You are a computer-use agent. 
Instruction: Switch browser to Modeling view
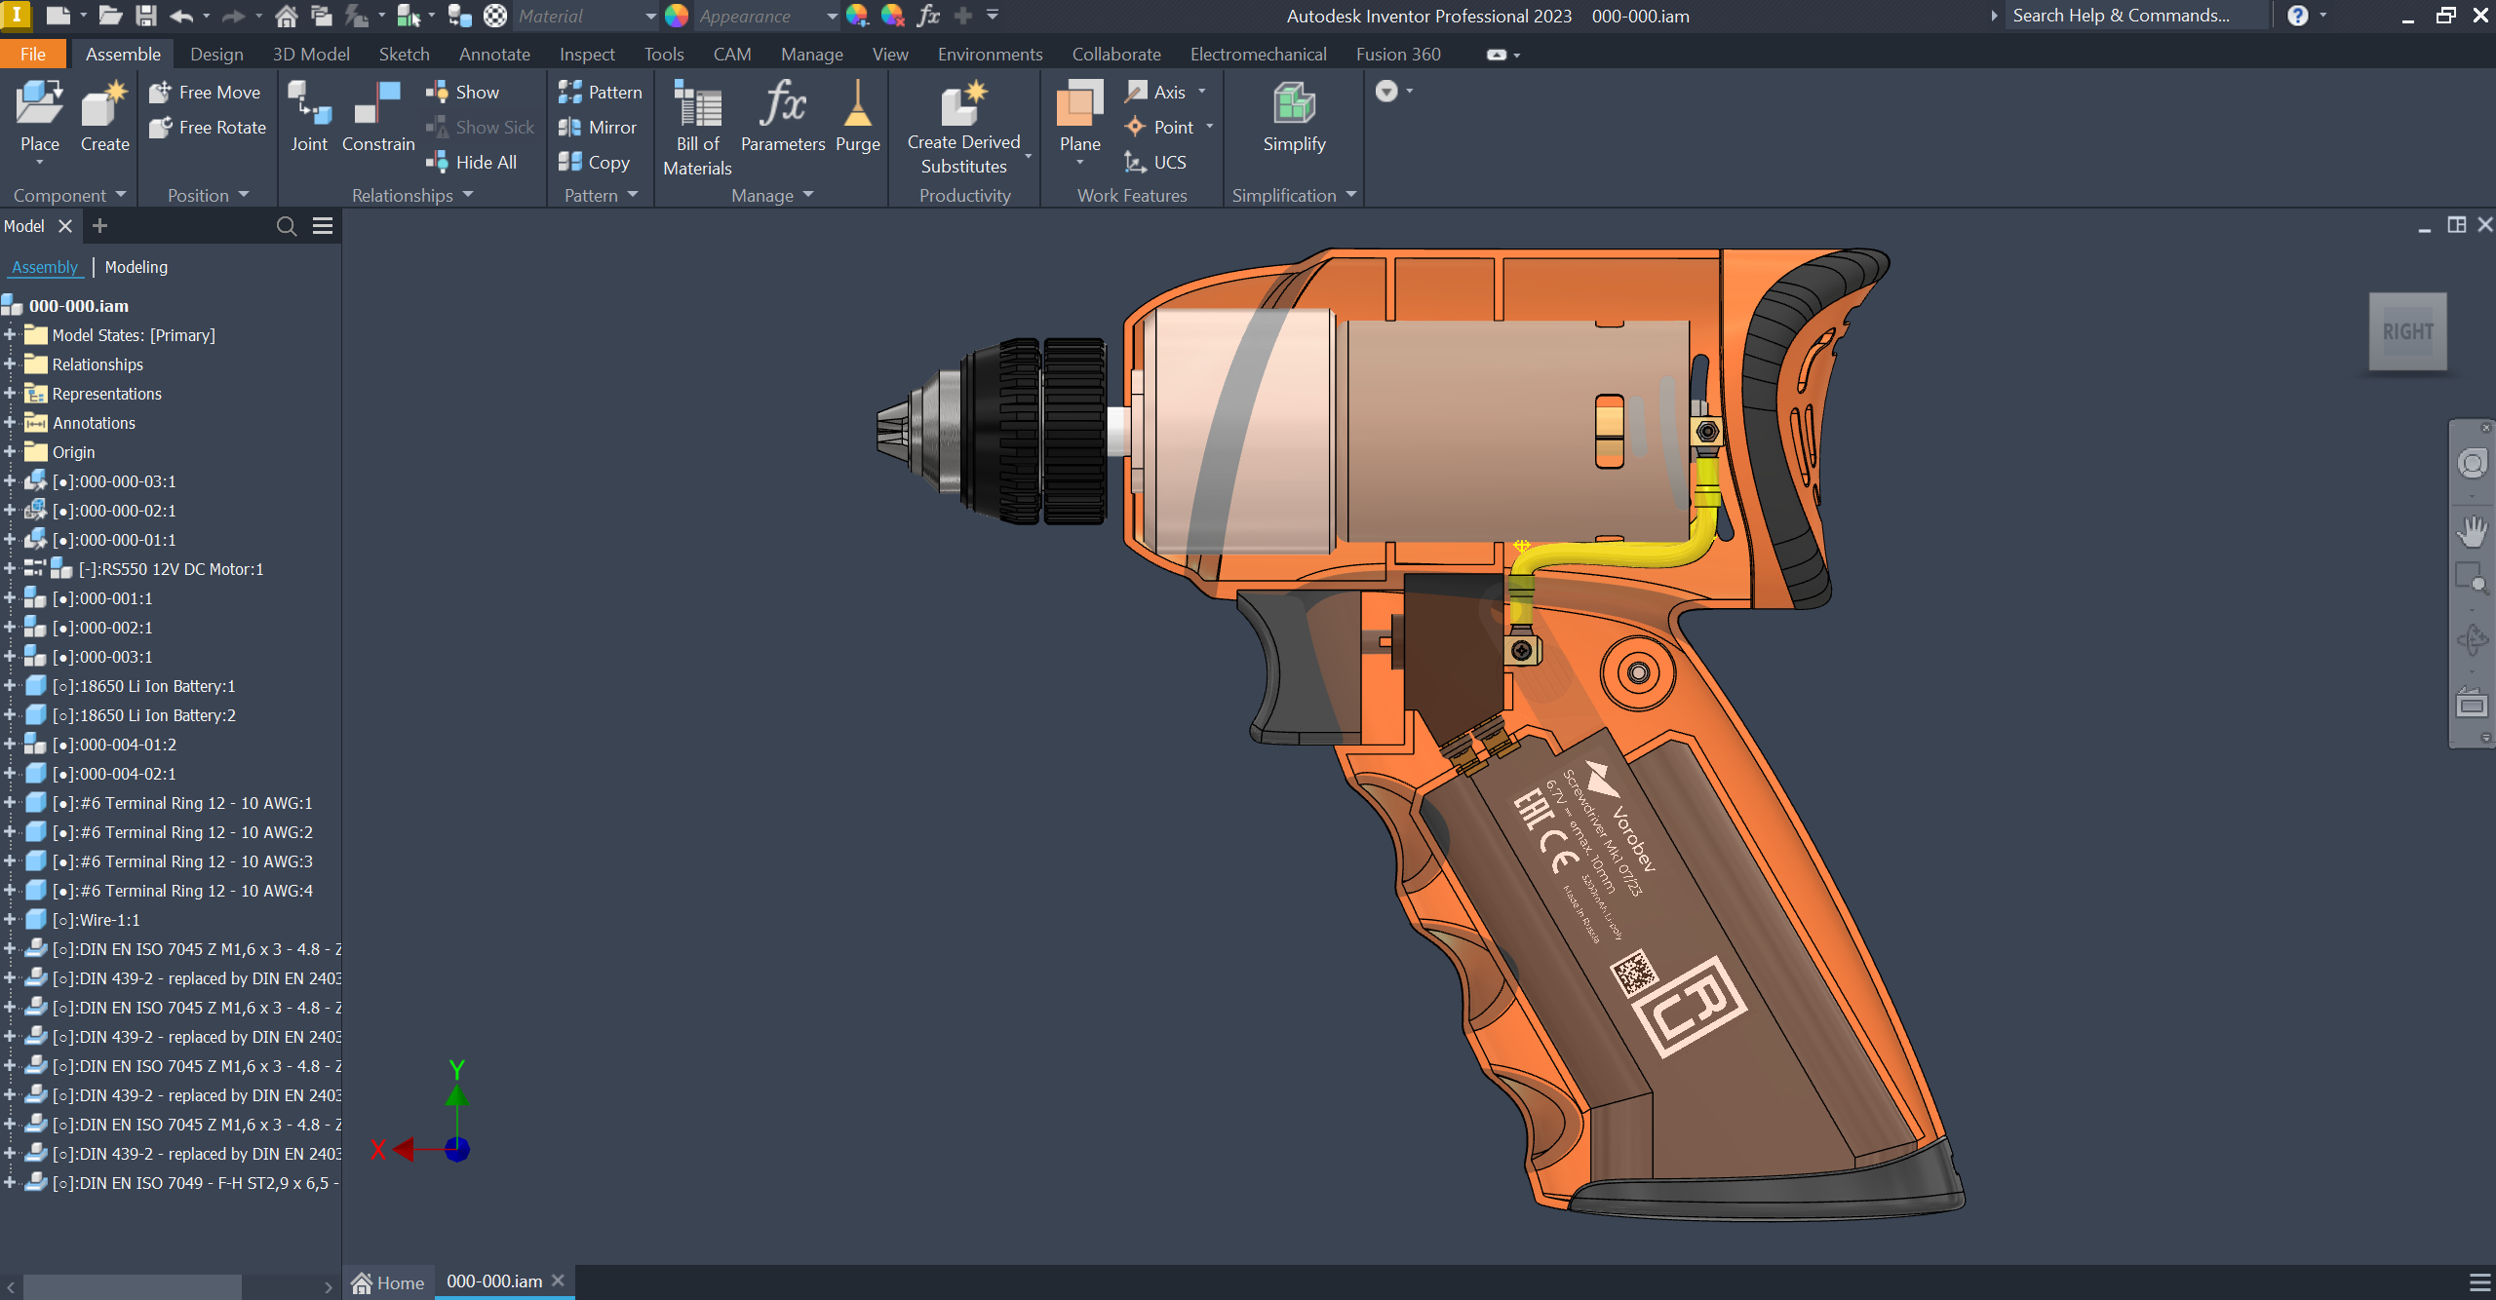(136, 266)
